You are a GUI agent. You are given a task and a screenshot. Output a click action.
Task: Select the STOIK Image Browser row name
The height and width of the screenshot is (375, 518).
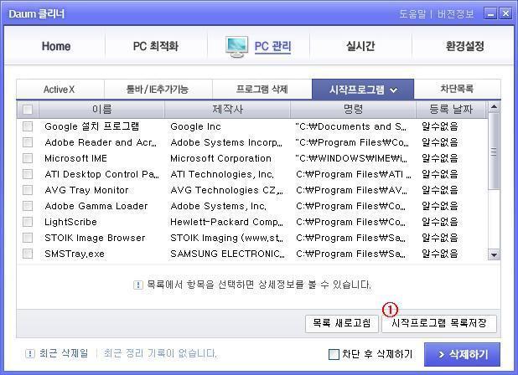(x=95, y=238)
